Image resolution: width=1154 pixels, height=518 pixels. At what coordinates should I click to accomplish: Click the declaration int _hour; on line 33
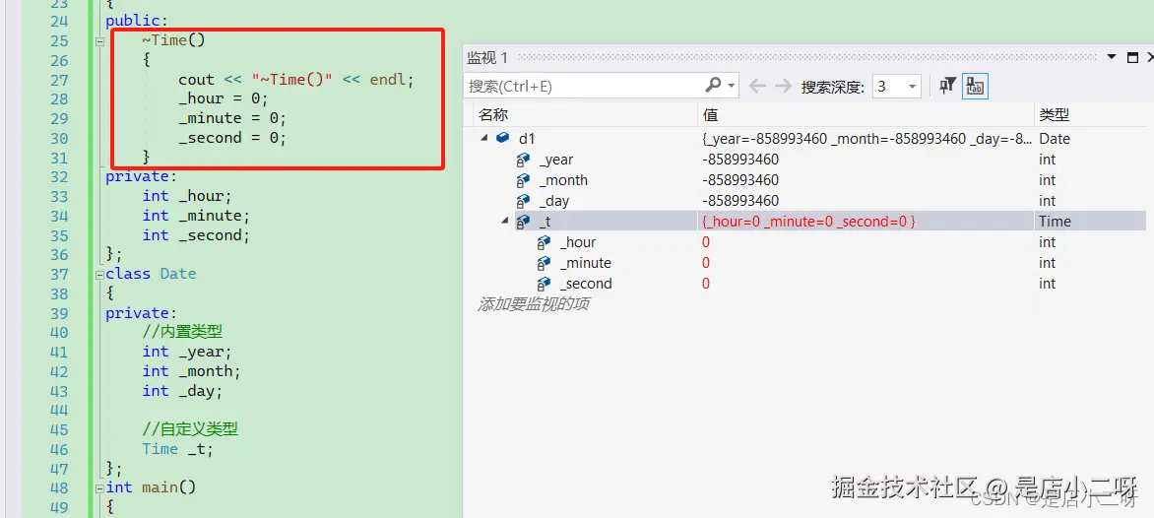pyautogui.click(x=187, y=196)
